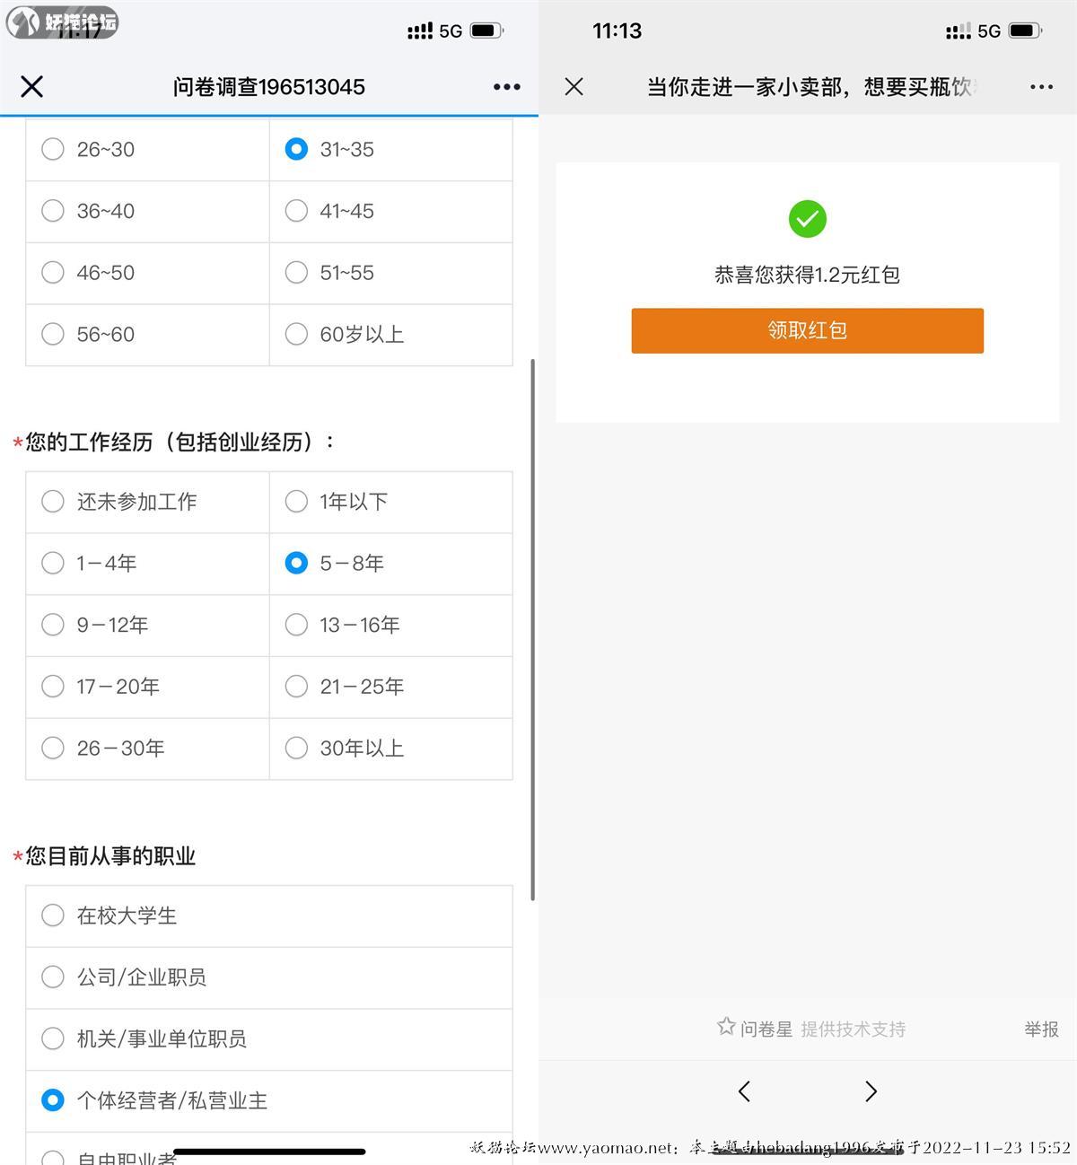Select age range 31~35
Viewport: 1077px width, 1165px height.
pyautogui.click(x=391, y=150)
